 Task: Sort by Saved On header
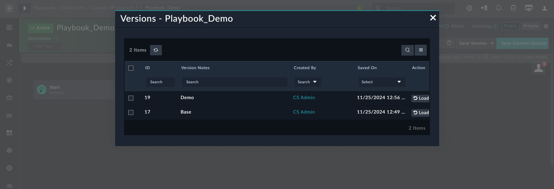click(x=367, y=68)
